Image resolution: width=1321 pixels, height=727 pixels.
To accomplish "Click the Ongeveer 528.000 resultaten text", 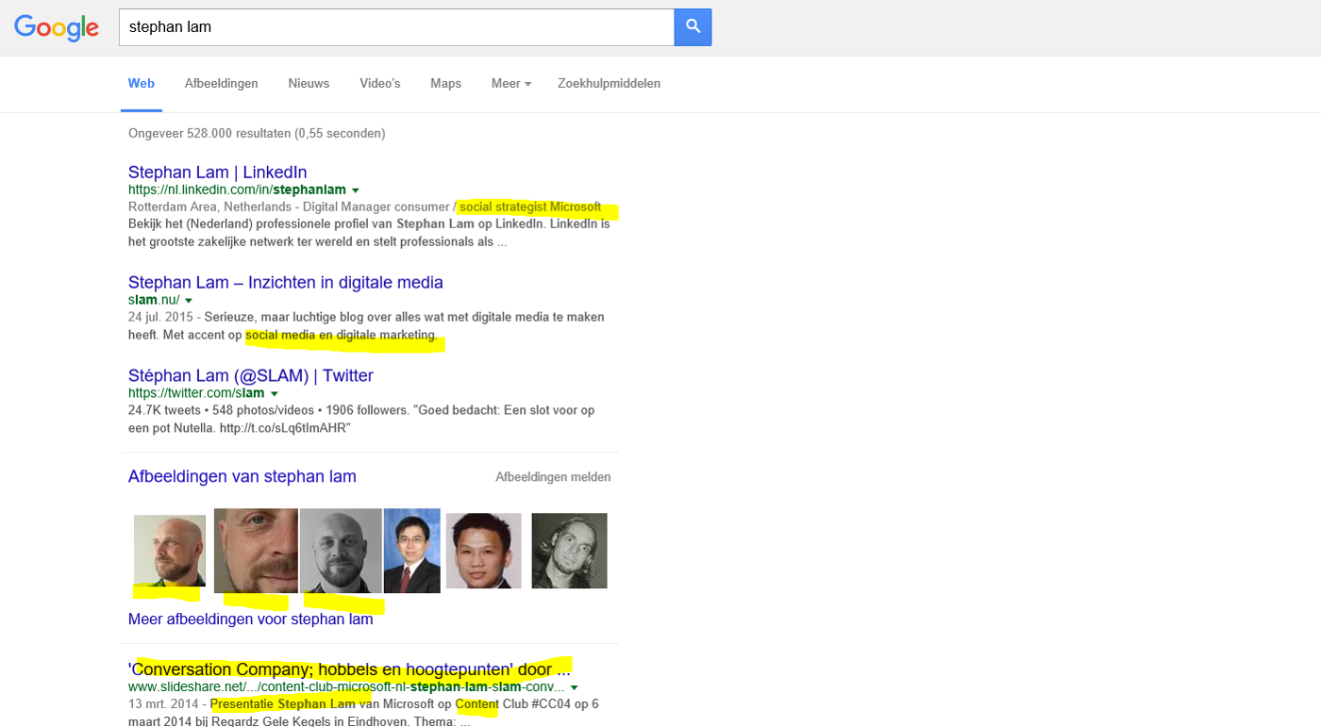I will pos(257,134).
